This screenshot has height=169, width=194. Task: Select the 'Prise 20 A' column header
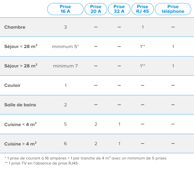(96, 9)
